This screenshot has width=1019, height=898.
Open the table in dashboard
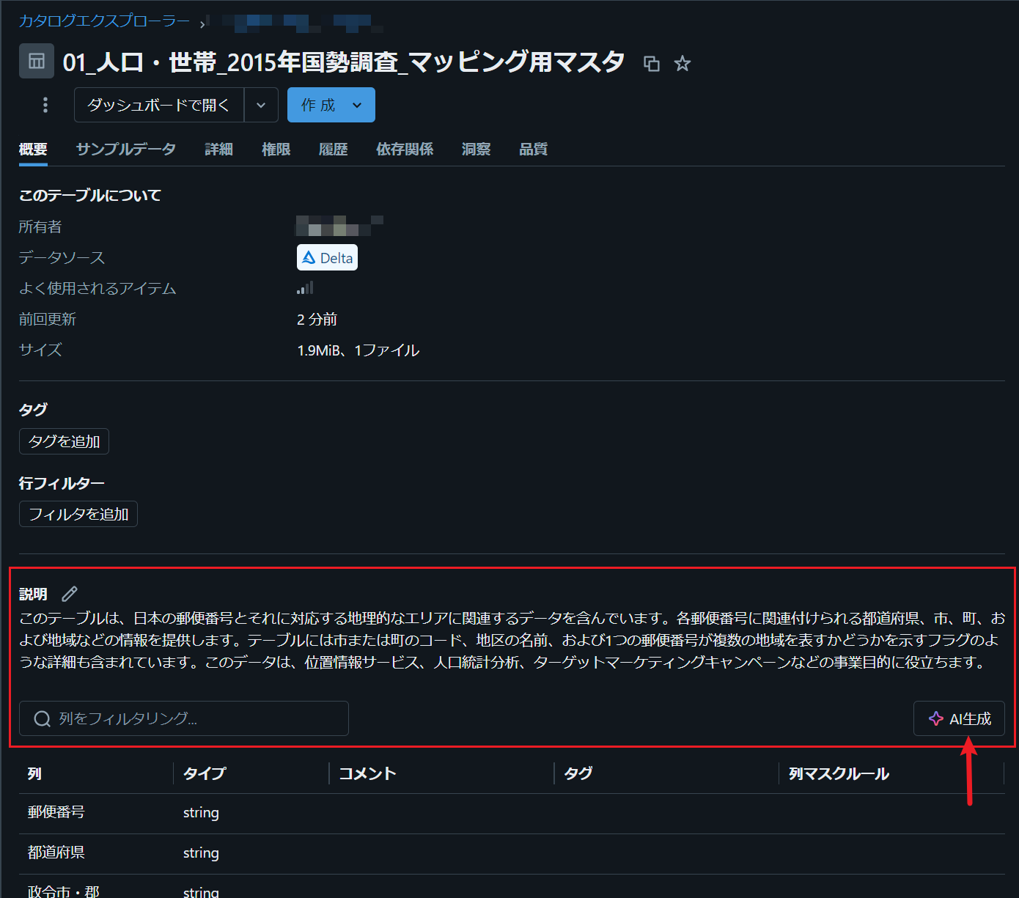pos(159,105)
